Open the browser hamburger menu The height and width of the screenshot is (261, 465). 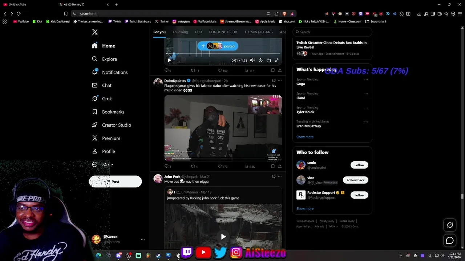[x=460, y=14]
